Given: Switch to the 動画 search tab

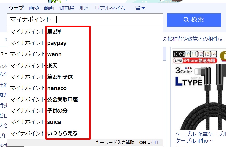Looking at the screenshot, I should pyautogui.click(x=49, y=8).
